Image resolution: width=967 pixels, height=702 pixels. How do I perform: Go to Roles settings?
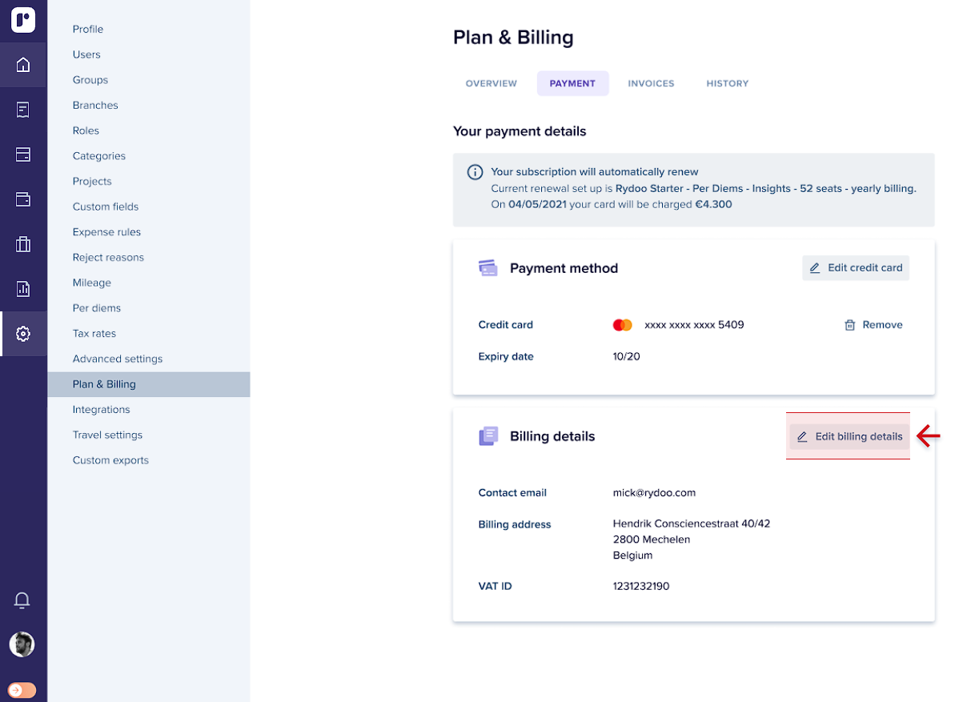coord(86,130)
